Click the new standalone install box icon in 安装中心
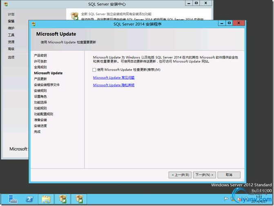 tap(75, 16)
